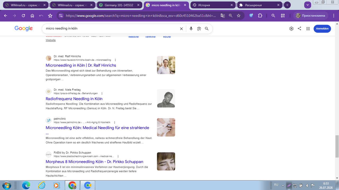Click the Website link under the top listing
The image size is (339, 190).
[x=51, y=40]
